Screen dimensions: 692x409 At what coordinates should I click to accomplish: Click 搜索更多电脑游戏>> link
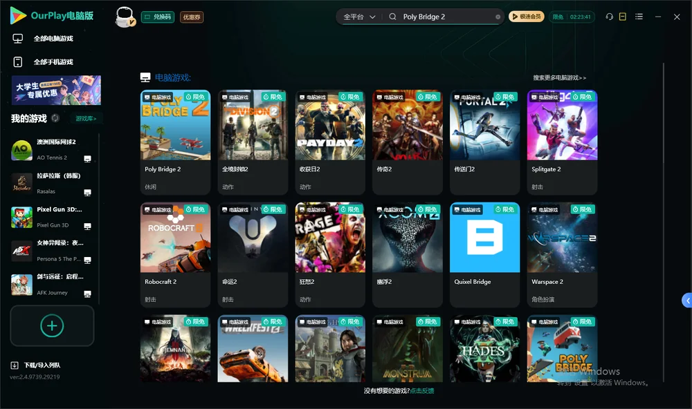pos(559,77)
